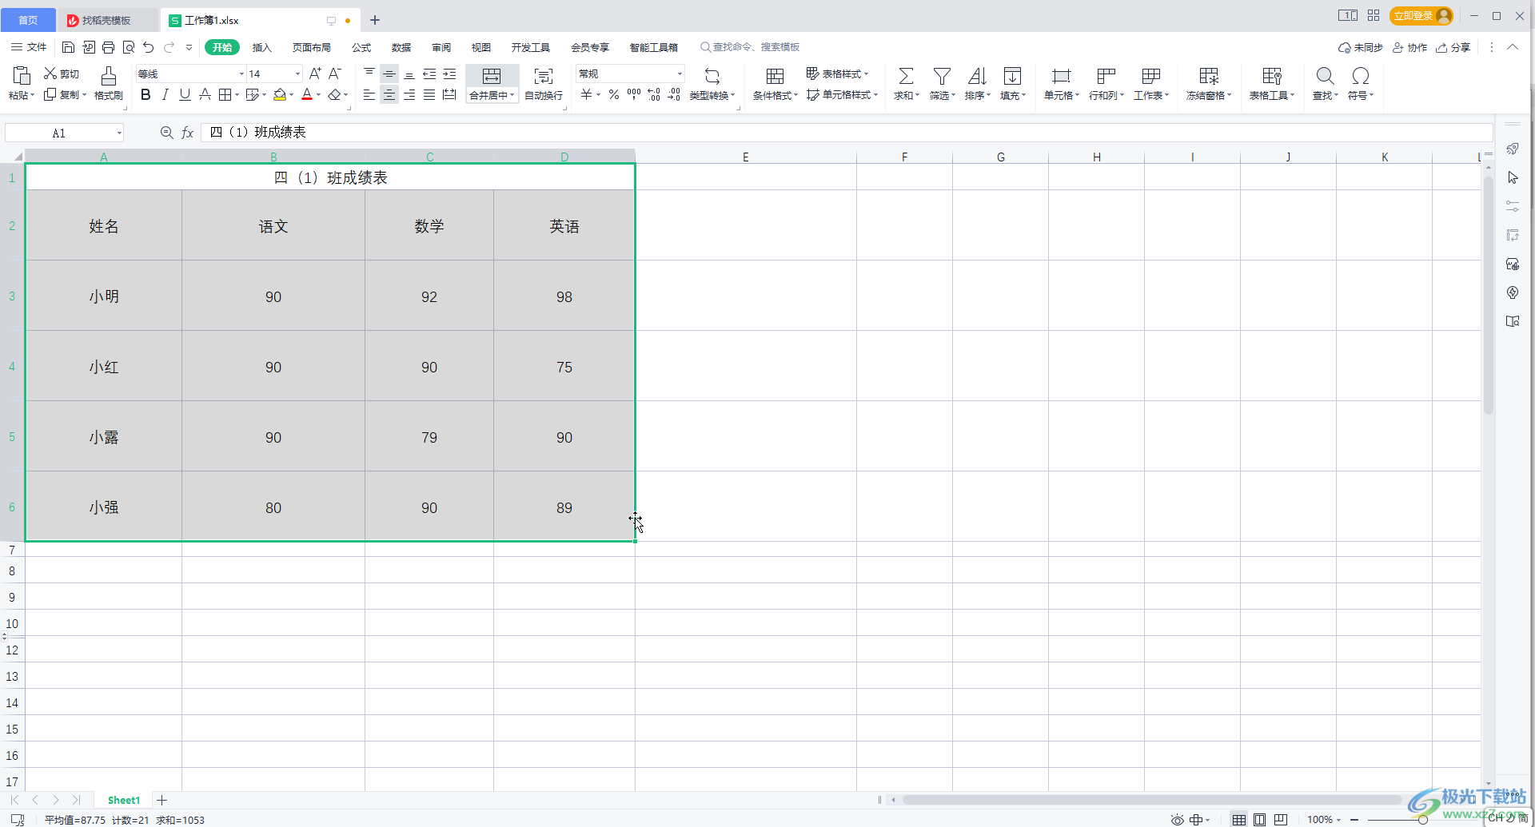Viewport: 1535px width, 827px height.
Task: Open the font size 14 dropdown
Action: pyautogui.click(x=297, y=74)
